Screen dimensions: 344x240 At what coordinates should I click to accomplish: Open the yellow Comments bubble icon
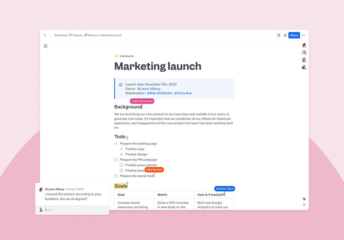tap(116, 56)
